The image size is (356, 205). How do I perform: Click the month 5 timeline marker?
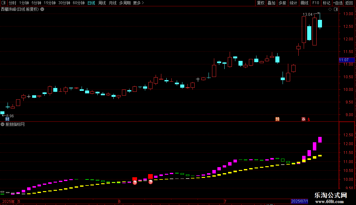19,201
